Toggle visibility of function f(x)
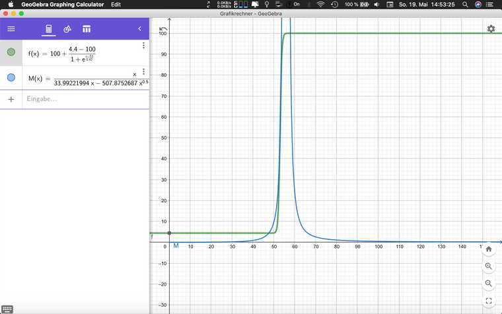Image resolution: width=502 pixels, height=314 pixels. (11, 52)
